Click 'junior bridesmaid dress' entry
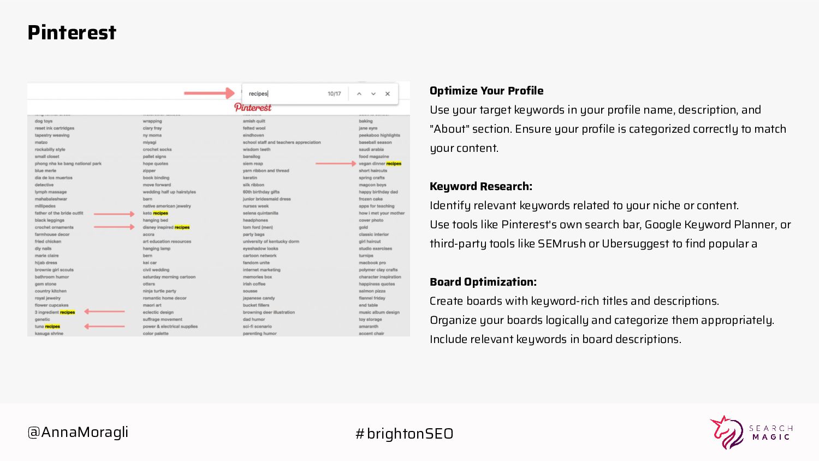 (x=267, y=199)
